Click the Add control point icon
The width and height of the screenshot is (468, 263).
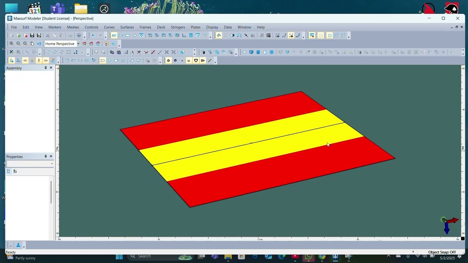[x=11, y=52]
